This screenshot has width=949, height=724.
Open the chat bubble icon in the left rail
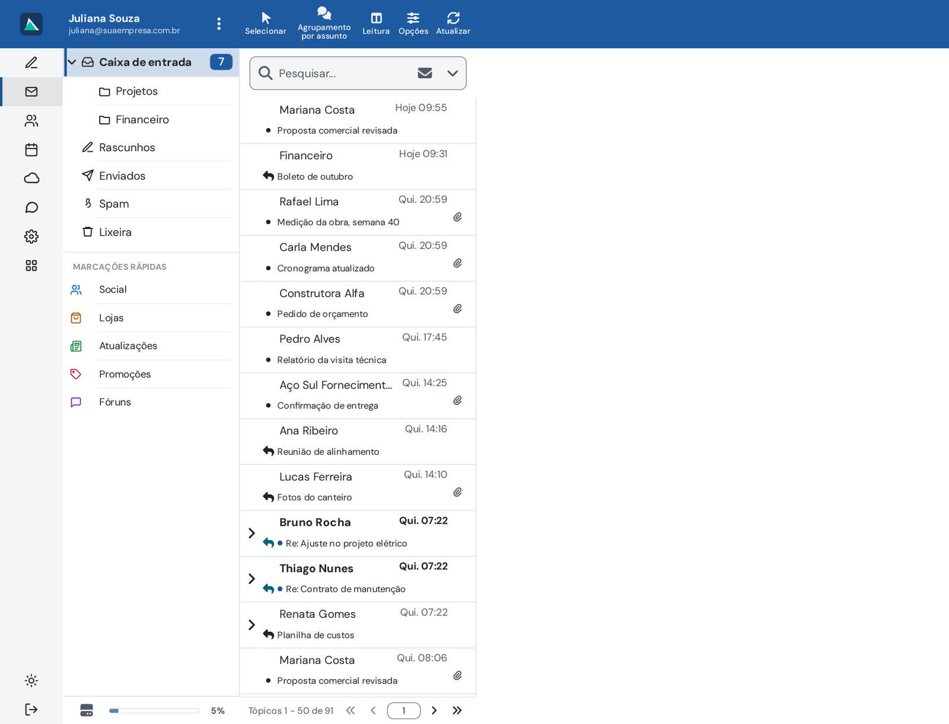pyautogui.click(x=31, y=208)
